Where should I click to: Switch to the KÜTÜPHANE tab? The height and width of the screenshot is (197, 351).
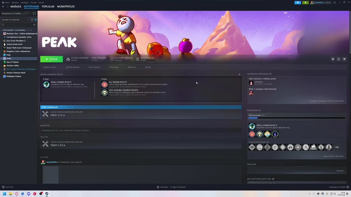coord(31,7)
